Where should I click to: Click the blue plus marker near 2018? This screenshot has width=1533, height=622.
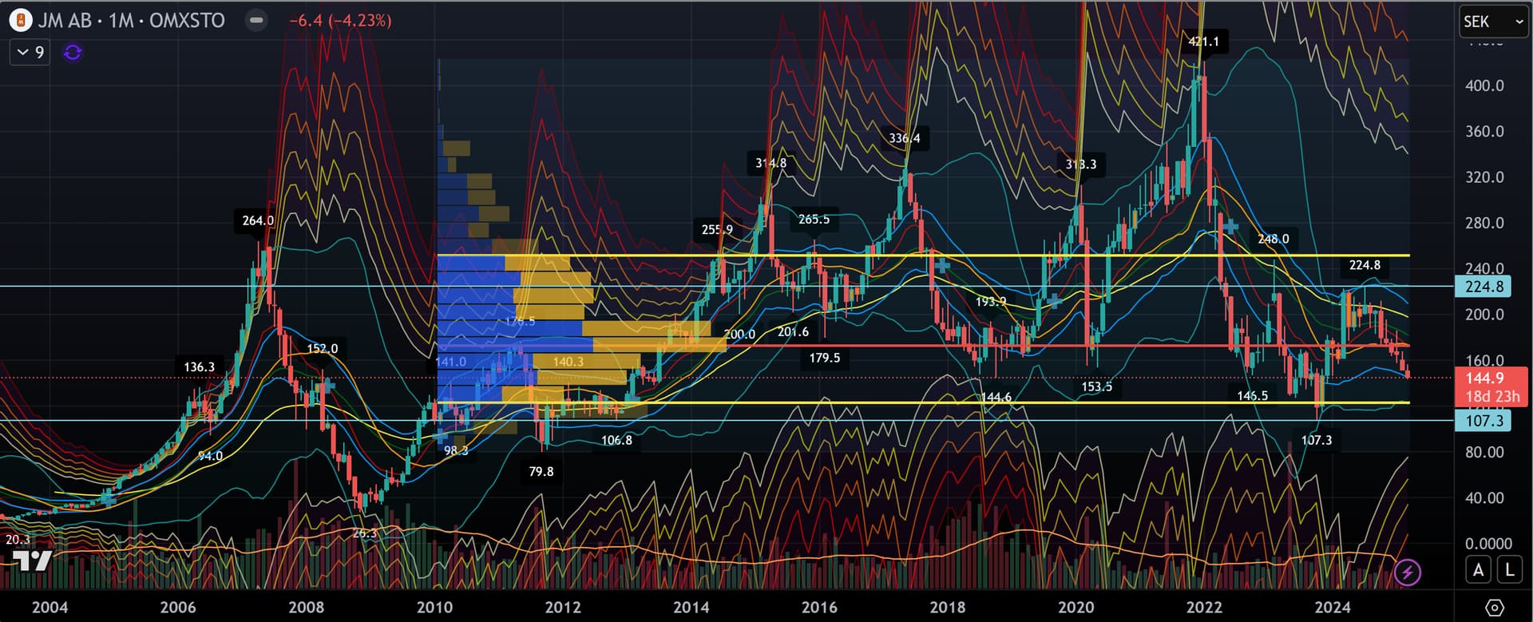942,264
